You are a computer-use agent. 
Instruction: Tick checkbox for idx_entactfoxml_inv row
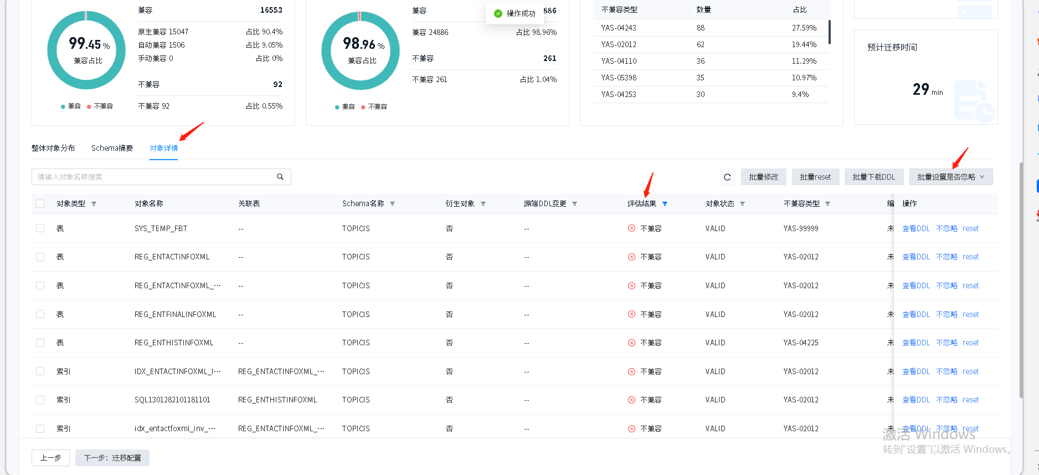40,428
